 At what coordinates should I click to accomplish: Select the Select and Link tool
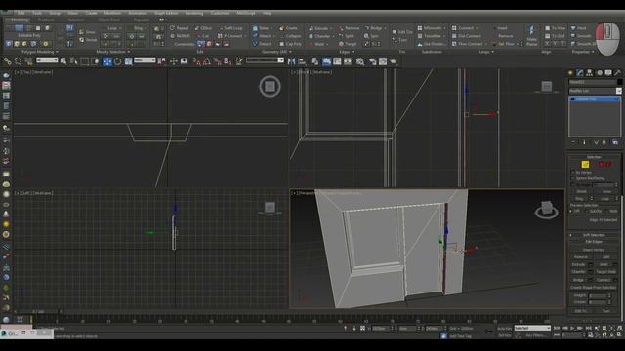pyautogui.click(x=7, y=61)
